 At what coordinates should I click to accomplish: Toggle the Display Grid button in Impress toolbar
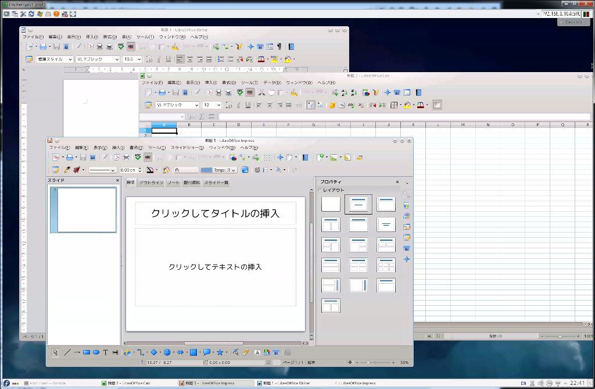(x=268, y=157)
